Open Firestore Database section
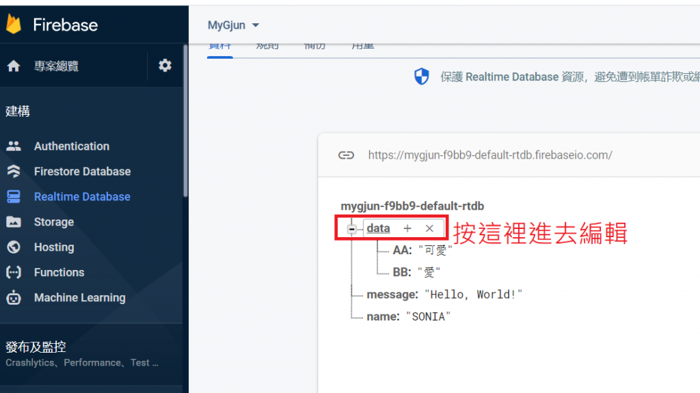 (x=82, y=172)
